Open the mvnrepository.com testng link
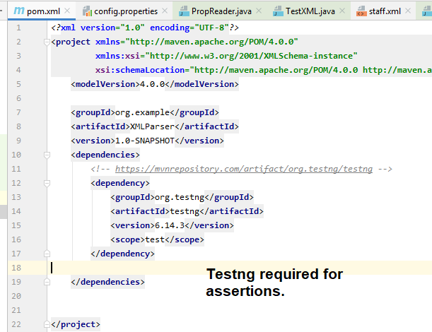This screenshot has height=332, width=432. click(244, 169)
